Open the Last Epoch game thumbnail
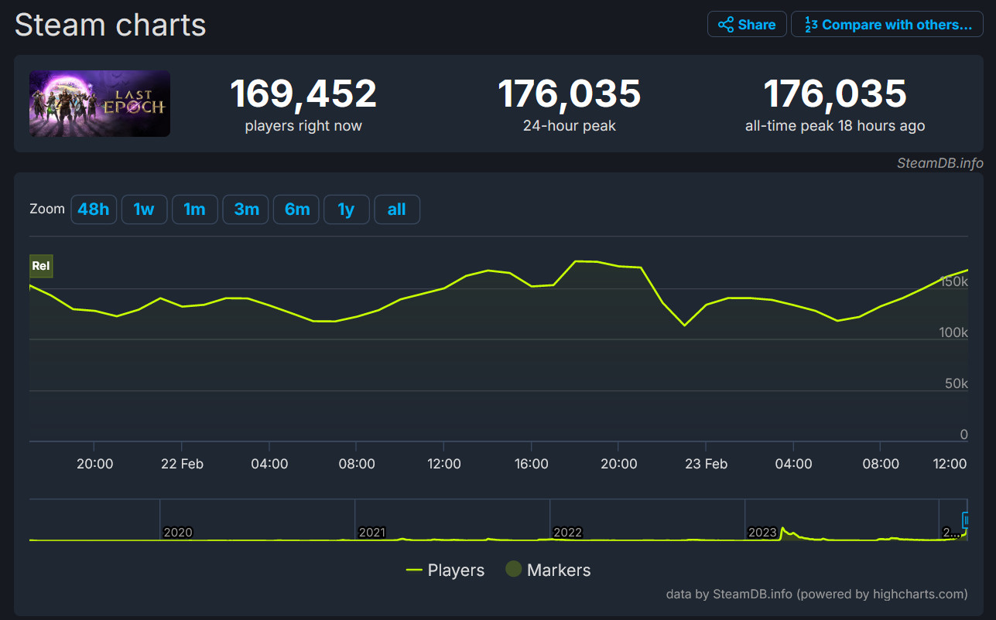 (100, 104)
